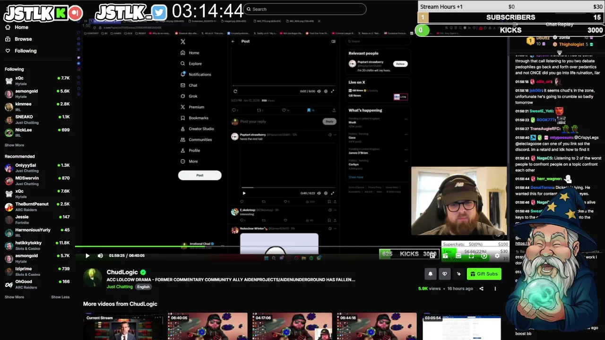Open HarmoniousYuriy's channel under Recommended
This screenshot has height=340, width=605.
click(37, 232)
